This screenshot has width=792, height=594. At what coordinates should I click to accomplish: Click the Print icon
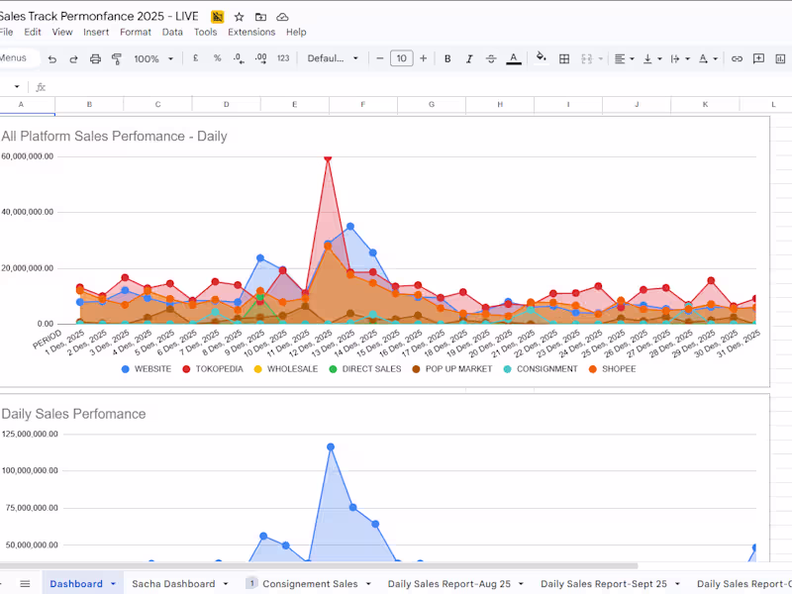(x=93, y=58)
